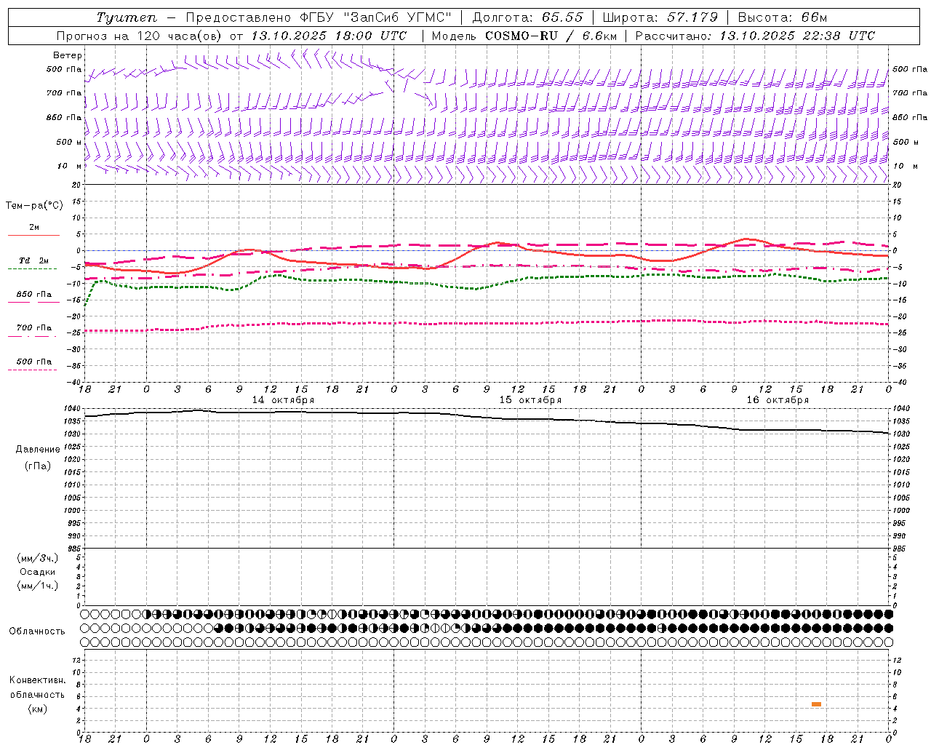Click the "Долгота: 65.55" header field
The width and height of the screenshot is (931, 745).
(x=527, y=17)
